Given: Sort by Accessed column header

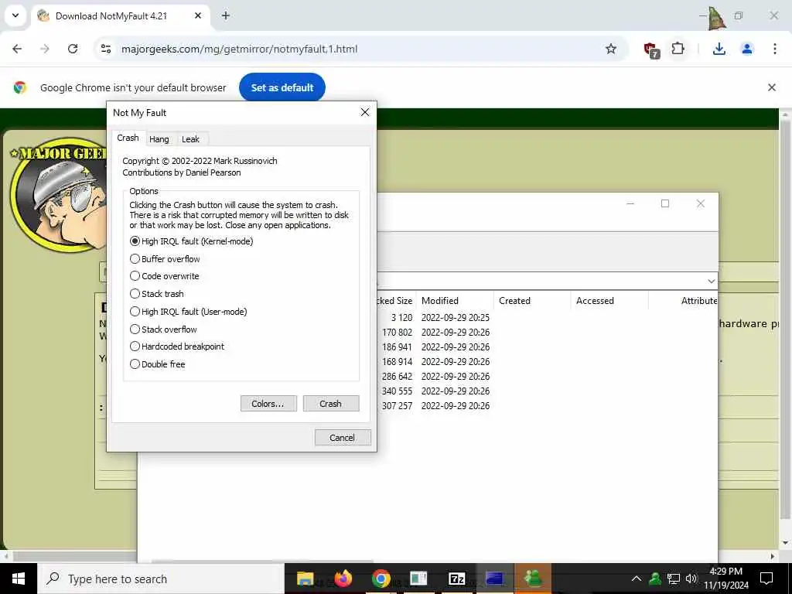Looking at the screenshot, I should [609, 301].
